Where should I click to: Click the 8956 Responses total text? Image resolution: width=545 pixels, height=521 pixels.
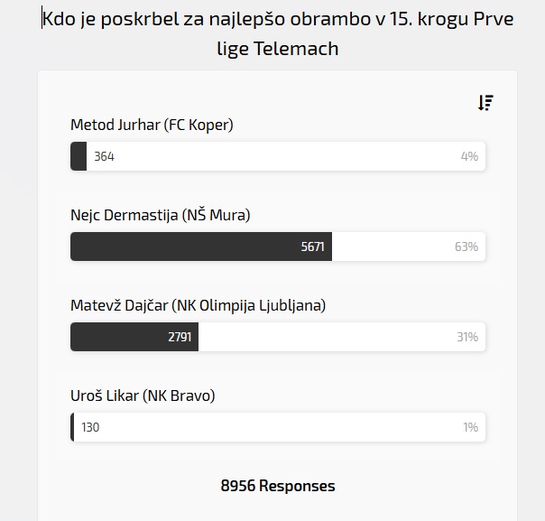pyautogui.click(x=278, y=486)
